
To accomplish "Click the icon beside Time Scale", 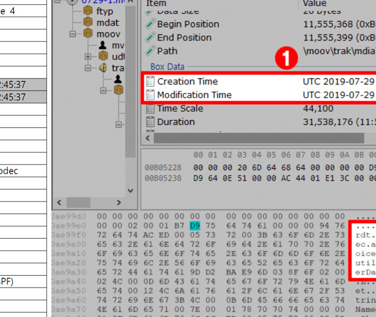I will tap(150, 108).
